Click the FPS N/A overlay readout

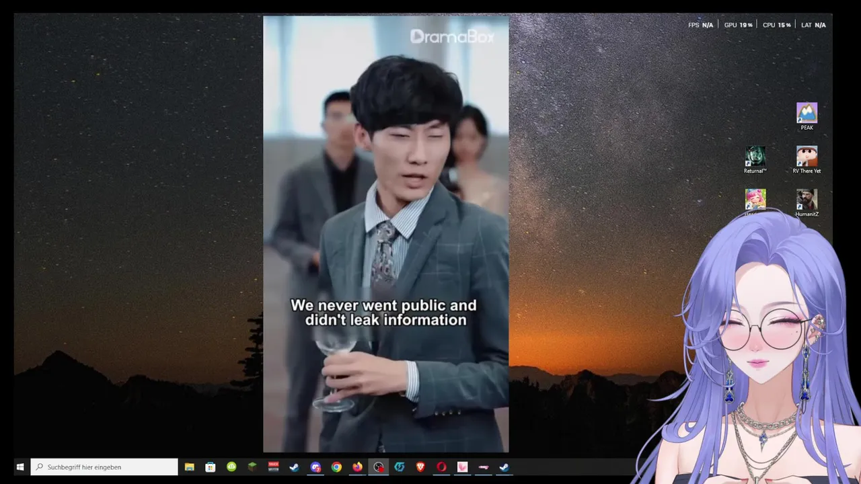[x=700, y=25]
